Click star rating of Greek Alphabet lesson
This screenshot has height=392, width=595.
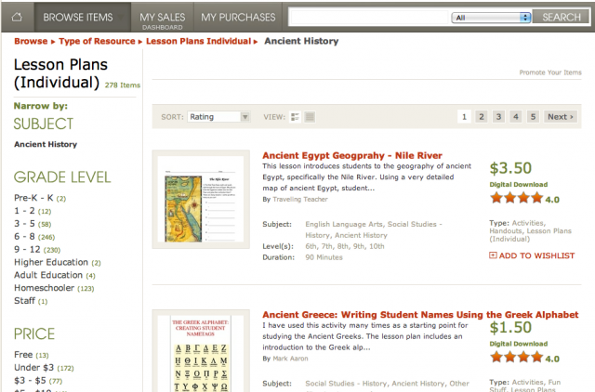pos(517,357)
